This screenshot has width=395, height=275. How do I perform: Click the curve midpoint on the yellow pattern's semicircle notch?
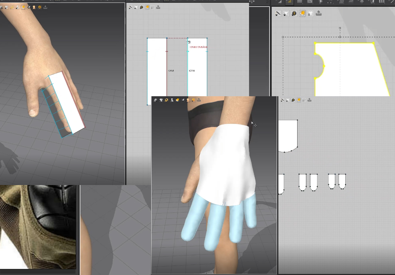coord(324,66)
